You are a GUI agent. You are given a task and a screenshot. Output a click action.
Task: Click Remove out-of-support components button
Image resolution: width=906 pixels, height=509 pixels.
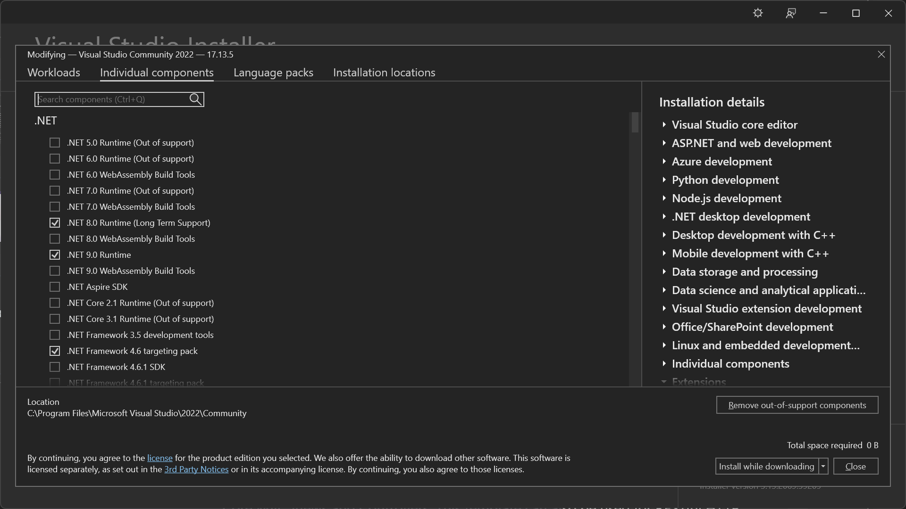(x=797, y=405)
